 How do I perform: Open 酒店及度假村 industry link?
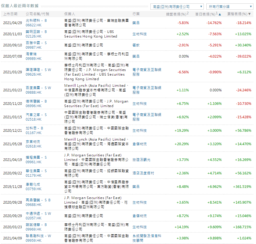(143, 173)
